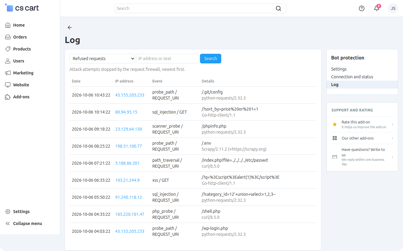Click the star icon beside Rate this add-on
Screen dimensions: 403x251
tap(335, 124)
